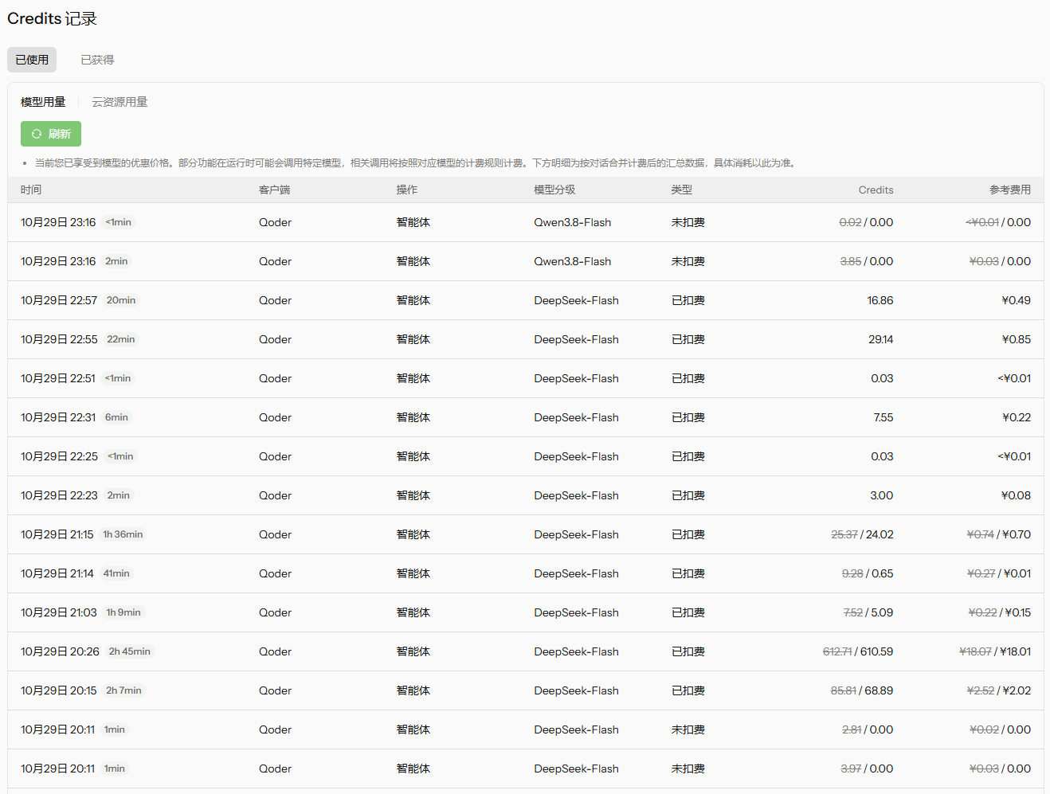Image resolution: width=1050 pixels, height=794 pixels.
Task: Select the 模型分级 column header
Action: click(x=554, y=190)
